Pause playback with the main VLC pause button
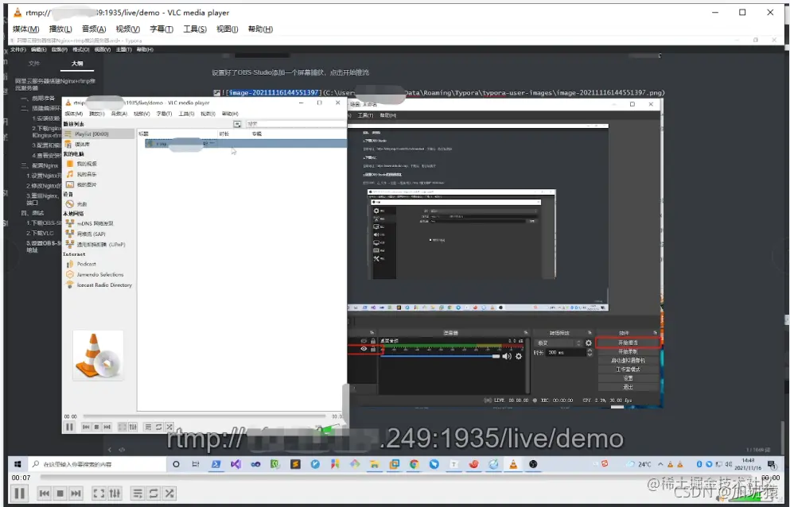 click(x=20, y=493)
